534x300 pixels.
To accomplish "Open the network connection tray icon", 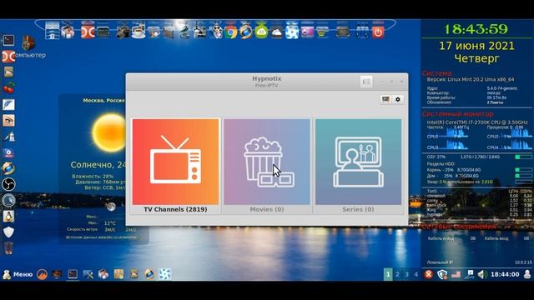I will [x=470, y=274].
